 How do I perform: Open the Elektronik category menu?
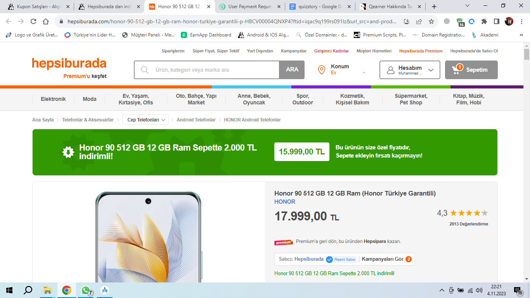click(x=53, y=99)
